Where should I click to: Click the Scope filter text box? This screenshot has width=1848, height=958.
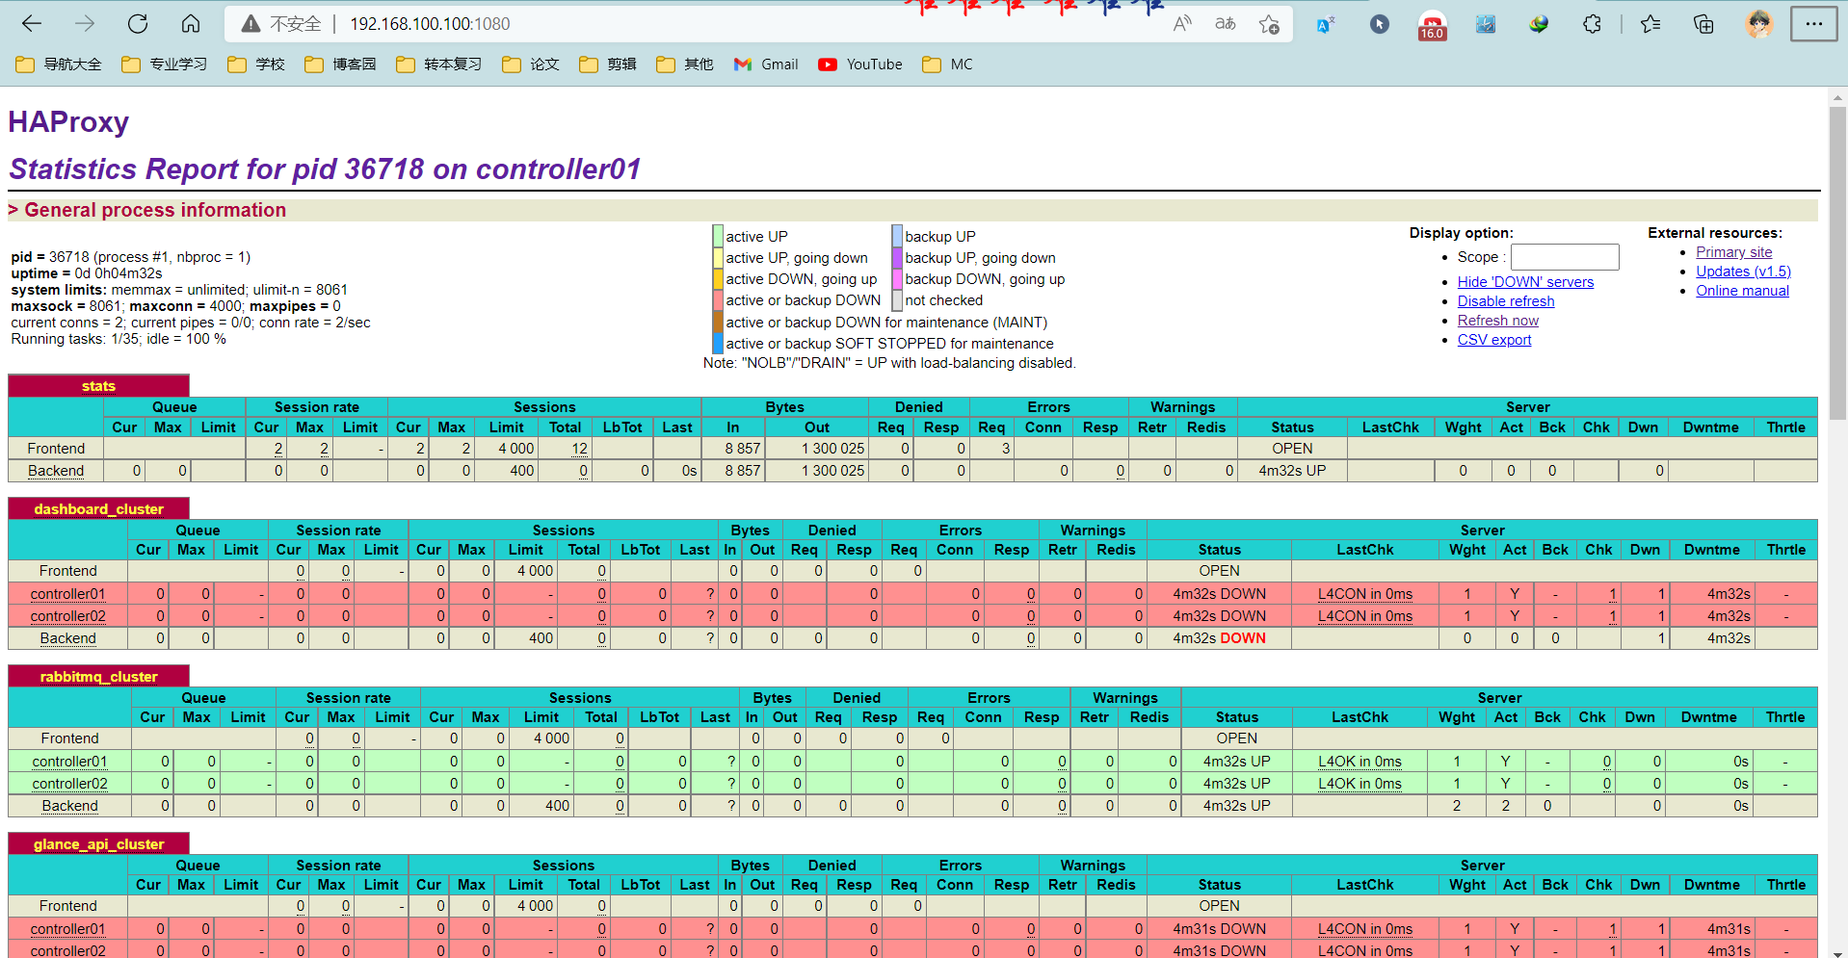pos(1565,257)
